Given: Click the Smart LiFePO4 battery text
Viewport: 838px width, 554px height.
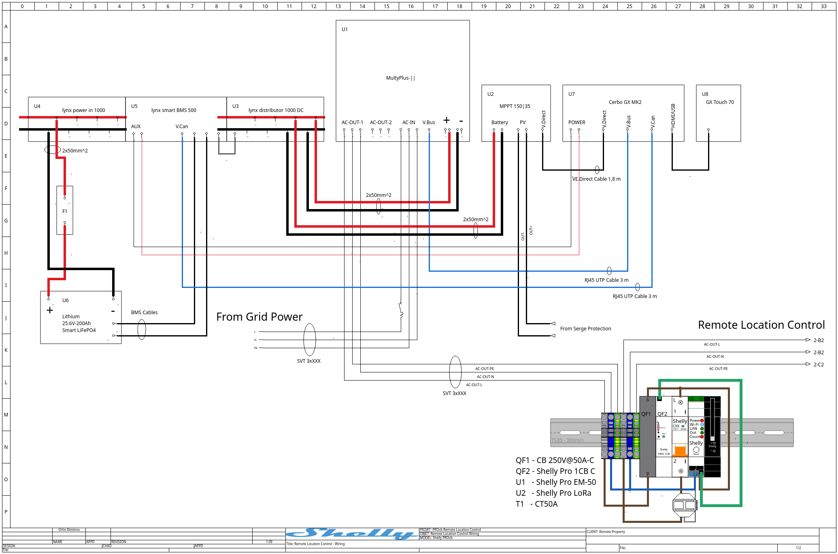Looking at the screenshot, I should tap(79, 330).
